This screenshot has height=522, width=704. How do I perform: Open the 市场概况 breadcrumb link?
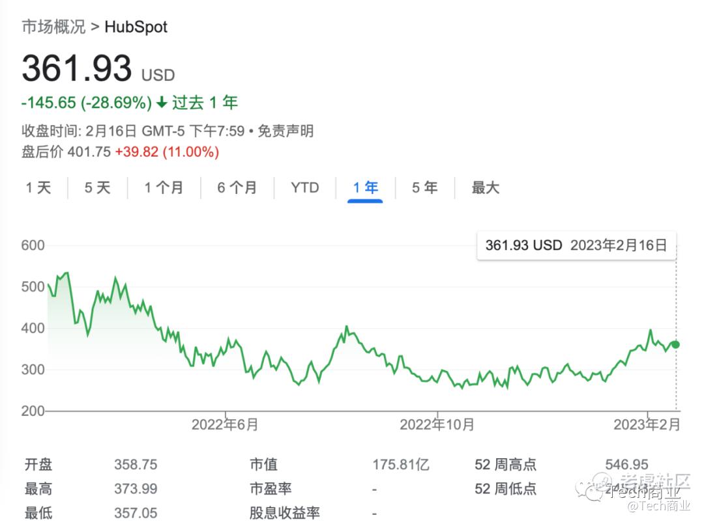(x=53, y=27)
